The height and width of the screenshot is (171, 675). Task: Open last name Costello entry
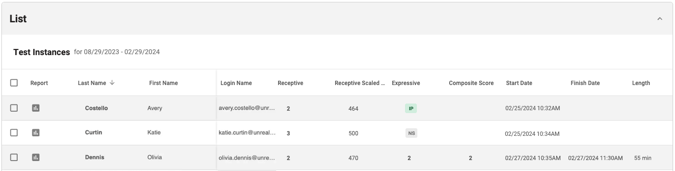tap(96, 108)
